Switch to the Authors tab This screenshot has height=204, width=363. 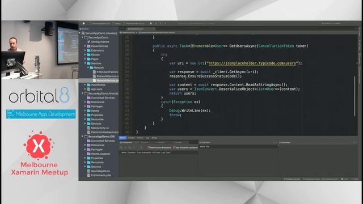point(140,138)
